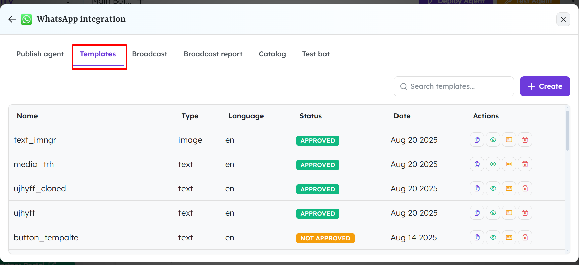Click the Actions column header
The width and height of the screenshot is (579, 265).
[x=486, y=116]
